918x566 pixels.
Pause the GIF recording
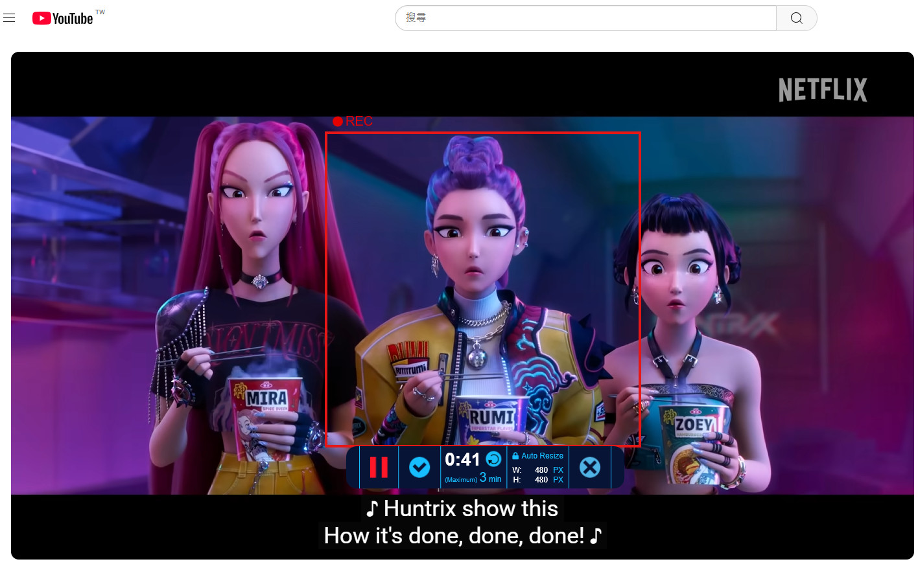pyautogui.click(x=379, y=467)
